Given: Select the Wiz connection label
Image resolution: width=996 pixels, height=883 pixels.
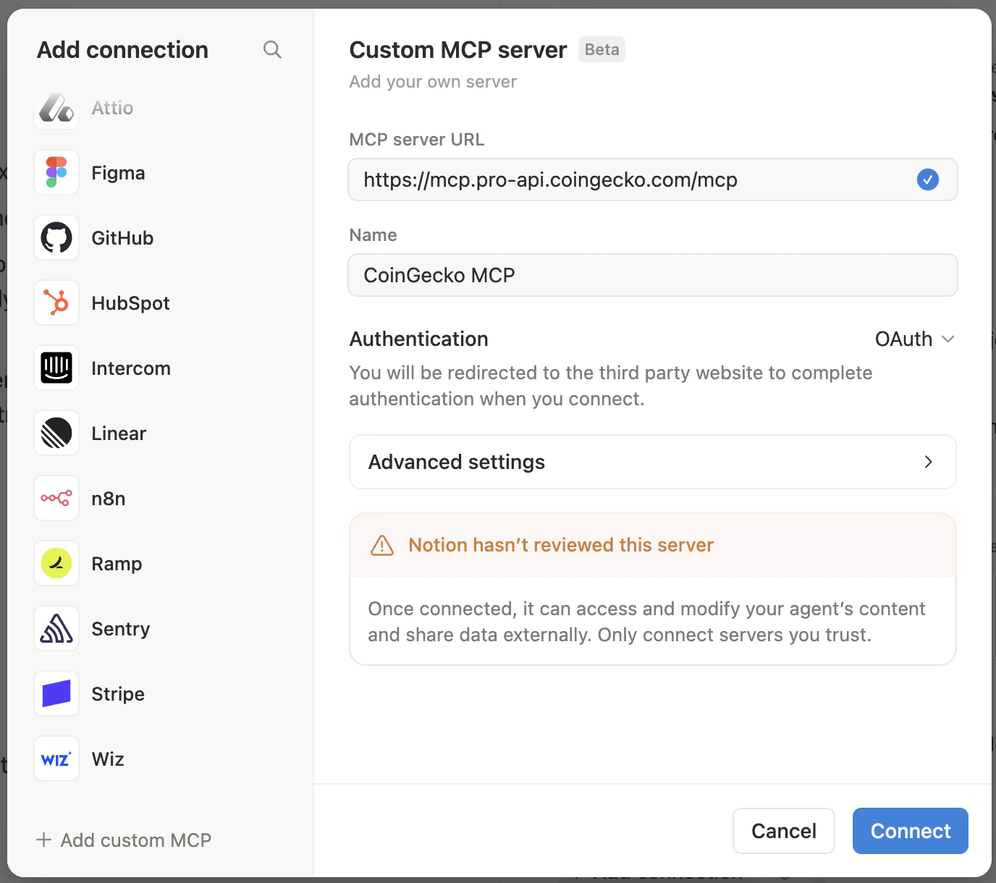Looking at the screenshot, I should click(108, 759).
